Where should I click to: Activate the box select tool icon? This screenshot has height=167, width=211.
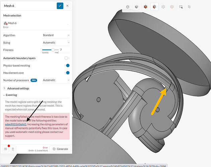181,7
